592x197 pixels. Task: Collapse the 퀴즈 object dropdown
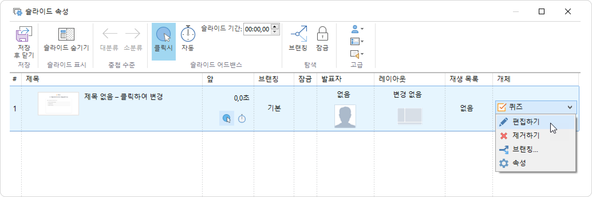pyautogui.click(x=570, y=107)
